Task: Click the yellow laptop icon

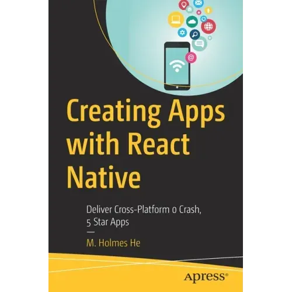Action: [176, 20]
